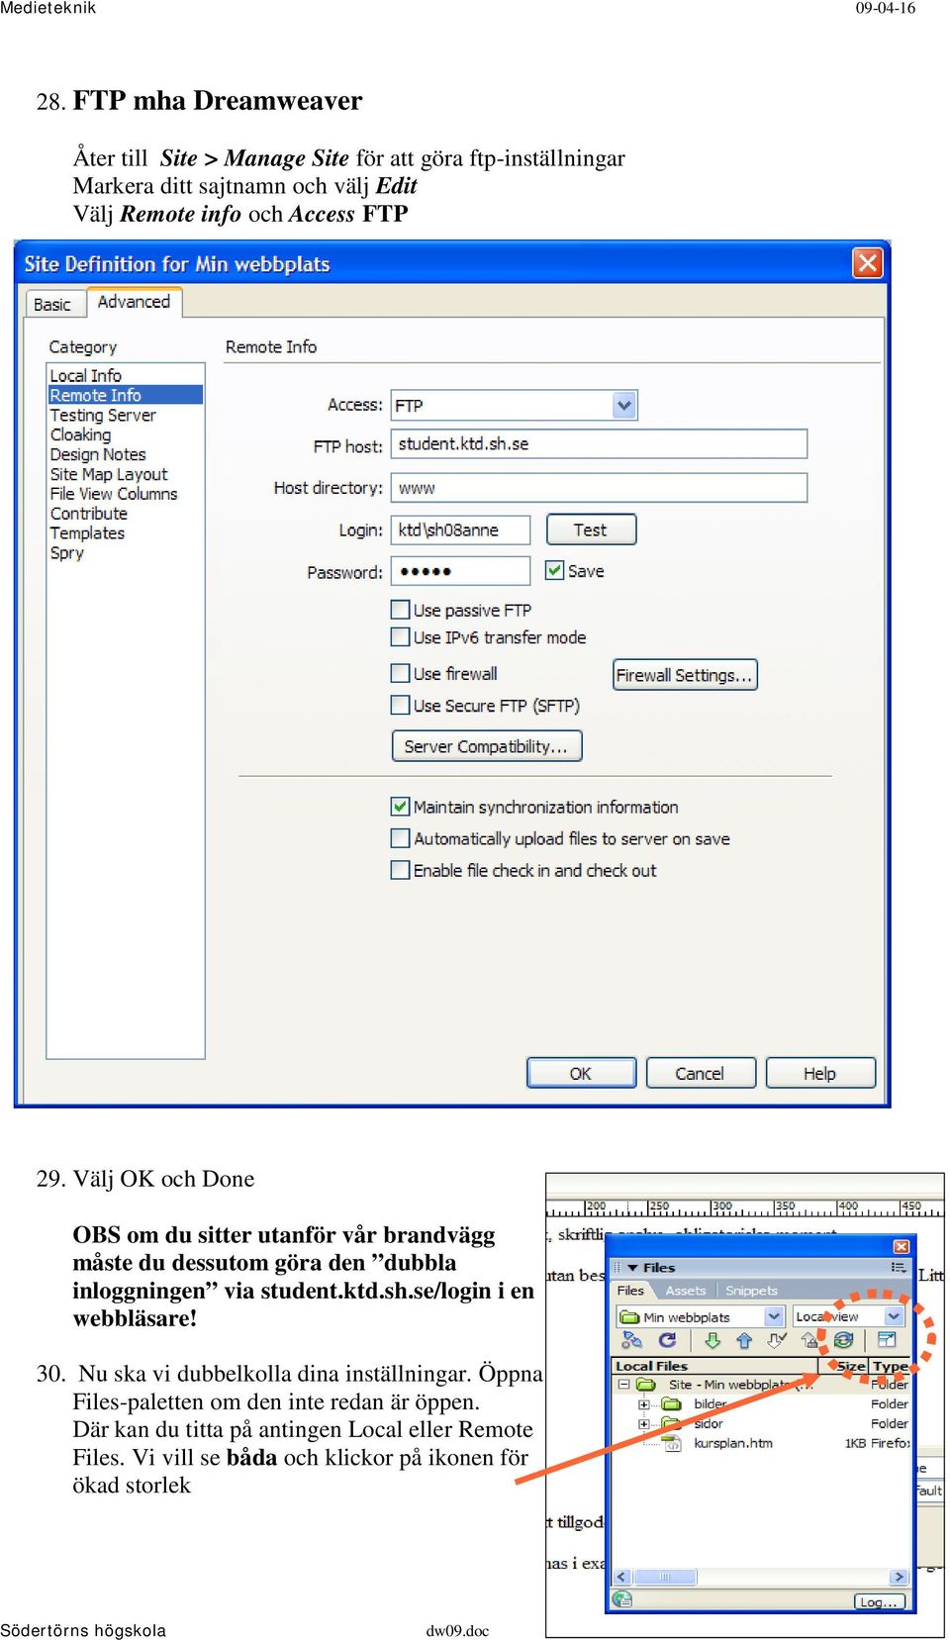The width and height of the screenshot is (950, 1640).
Task: Enable Use Secure FTP (SFTP)
Action: click(401, 705)
